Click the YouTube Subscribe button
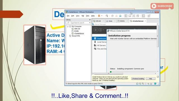Screen dimensions: 179x101 [162, 6]
